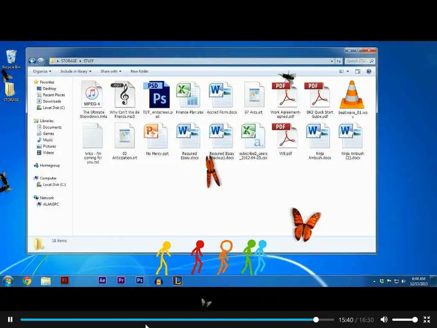Select Finance Plan.xlsx spreadsheet icon
This screenshot has height=328, width=437.
pos(188,94)
